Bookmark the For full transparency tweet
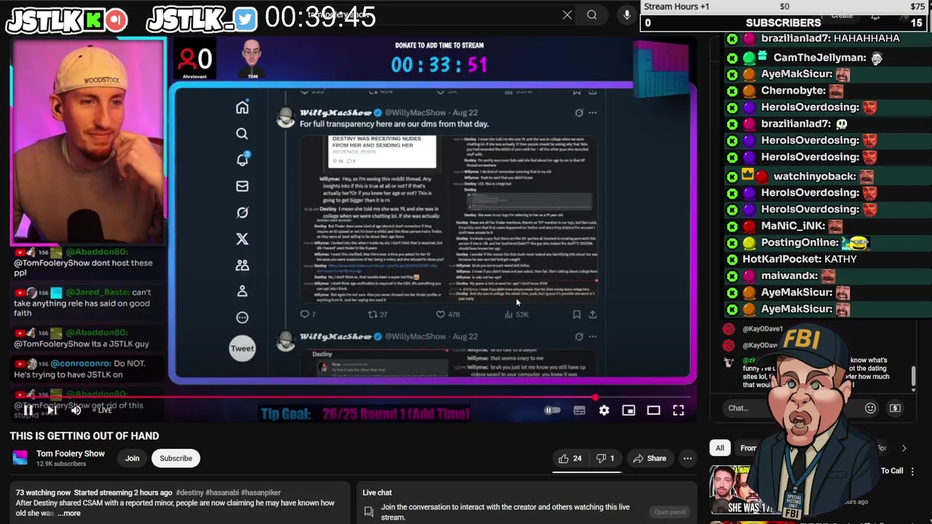 [x=576, y=314]
